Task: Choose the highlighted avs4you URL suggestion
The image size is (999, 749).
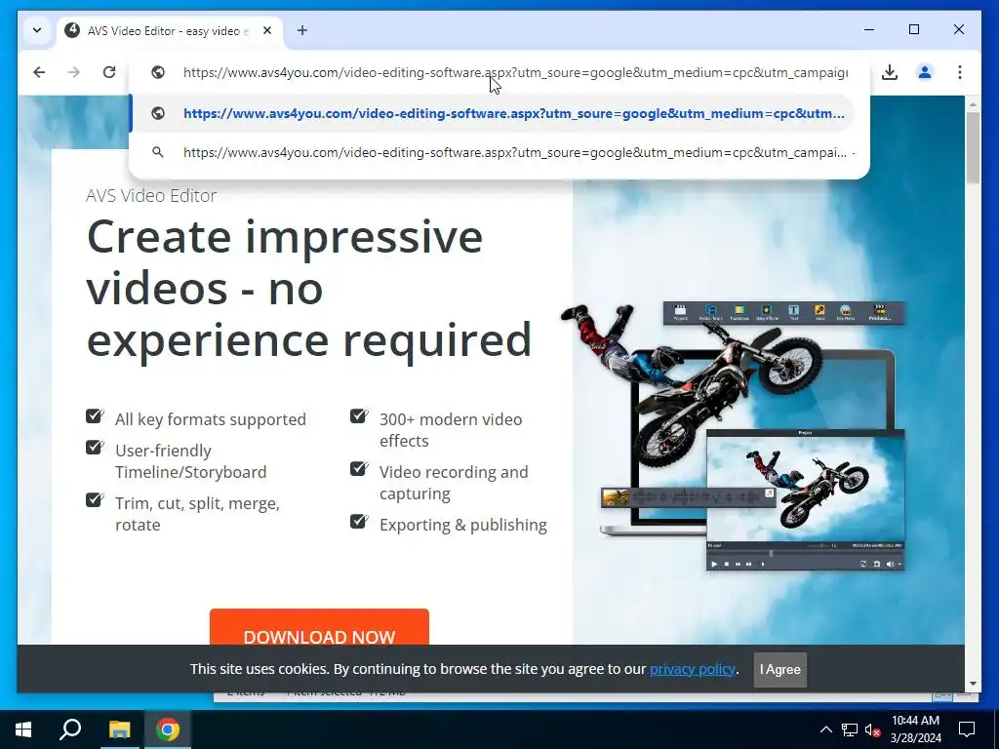Action: [x=492, y=113]
